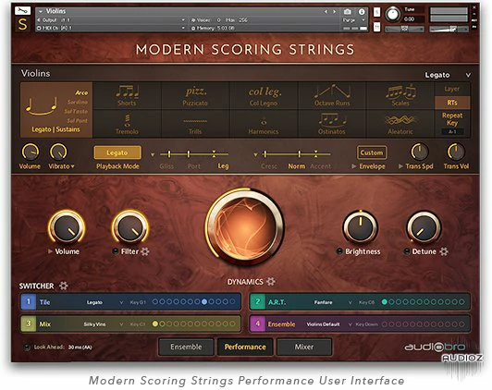Image resolution: width=492 pixels, height=390 pixels.
Task: Select the Trills articulation
Action: [195, 124]
